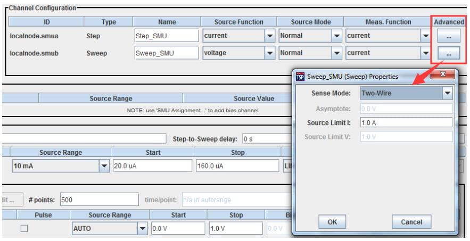Open Source Function dropdown for Step_SMU
Viewport: 470px width, 241px height.
[x=270, y=36]
